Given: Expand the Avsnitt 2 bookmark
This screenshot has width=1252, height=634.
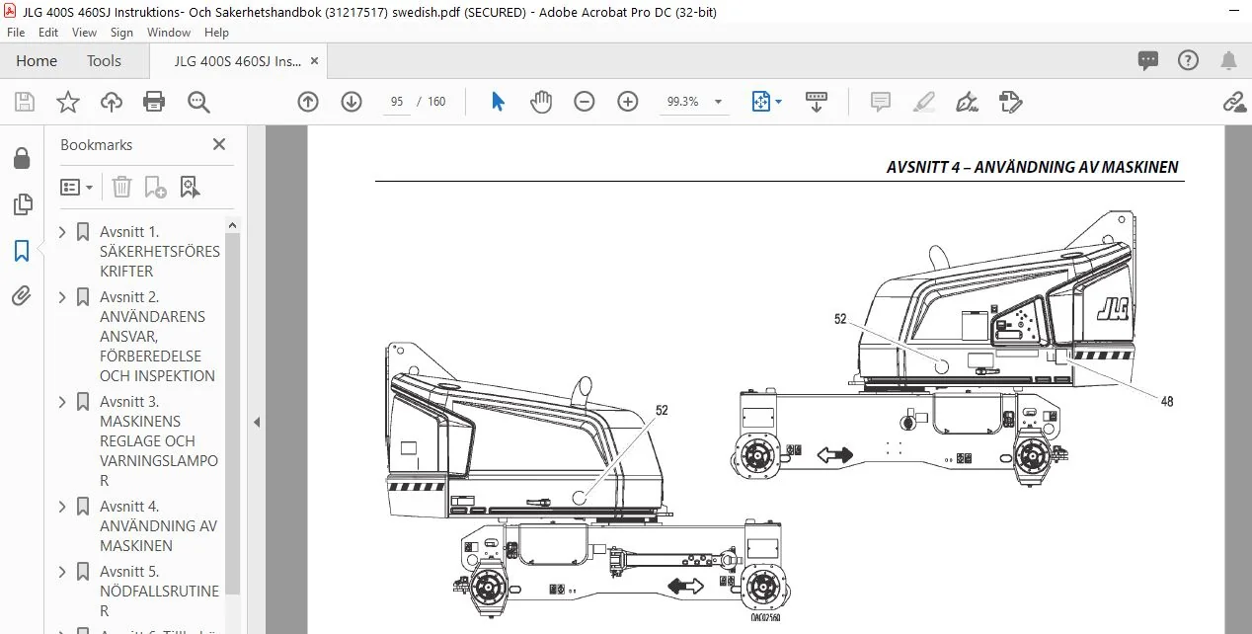Looking at the screenshot, I should [x=63, y=297].
